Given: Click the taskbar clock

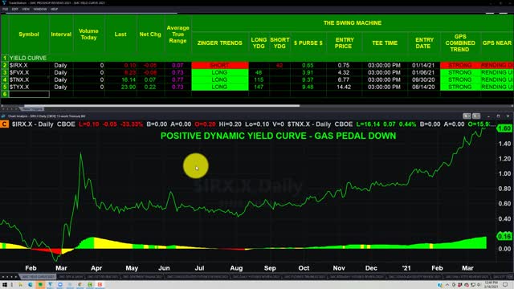Looking at the screenshot, I should (491, 285).
